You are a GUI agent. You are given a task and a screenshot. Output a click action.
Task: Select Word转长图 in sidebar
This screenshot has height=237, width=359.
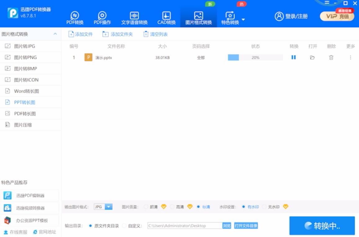coord(31,91)
